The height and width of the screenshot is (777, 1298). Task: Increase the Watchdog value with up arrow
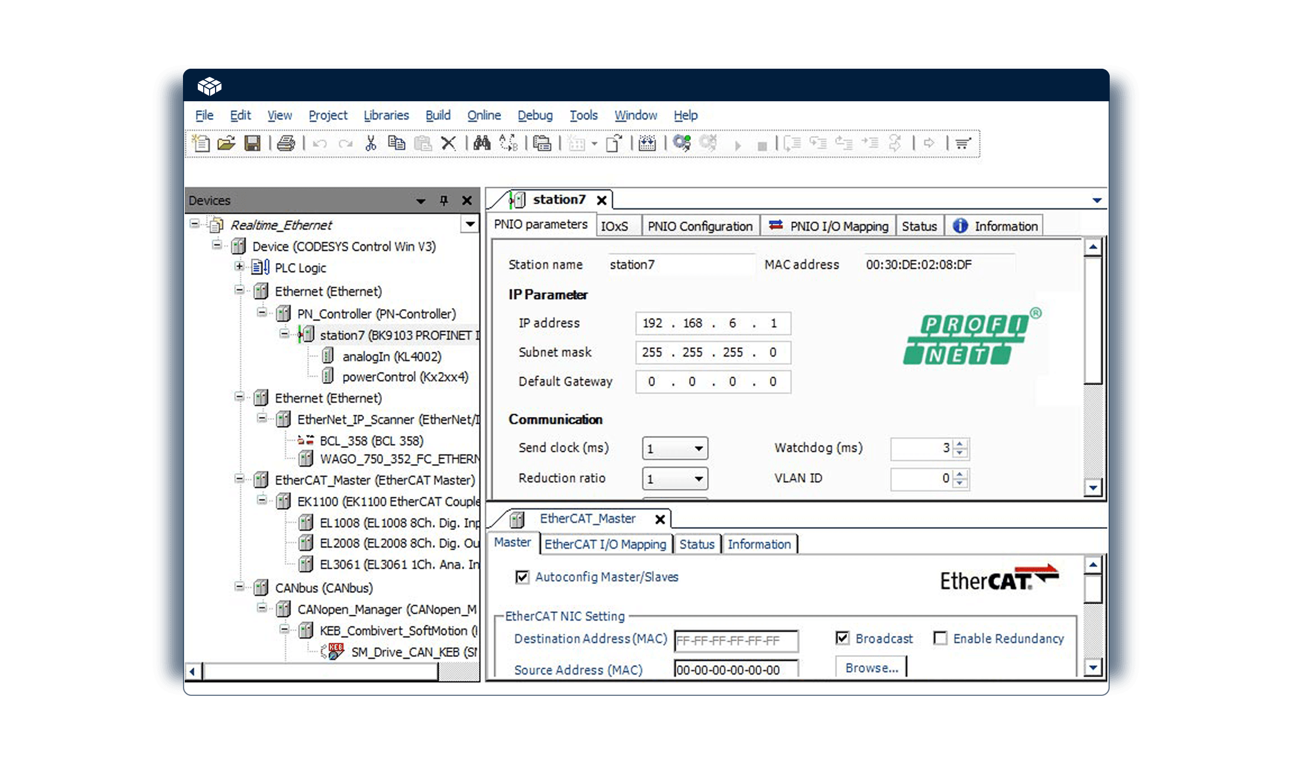[960, 444]
